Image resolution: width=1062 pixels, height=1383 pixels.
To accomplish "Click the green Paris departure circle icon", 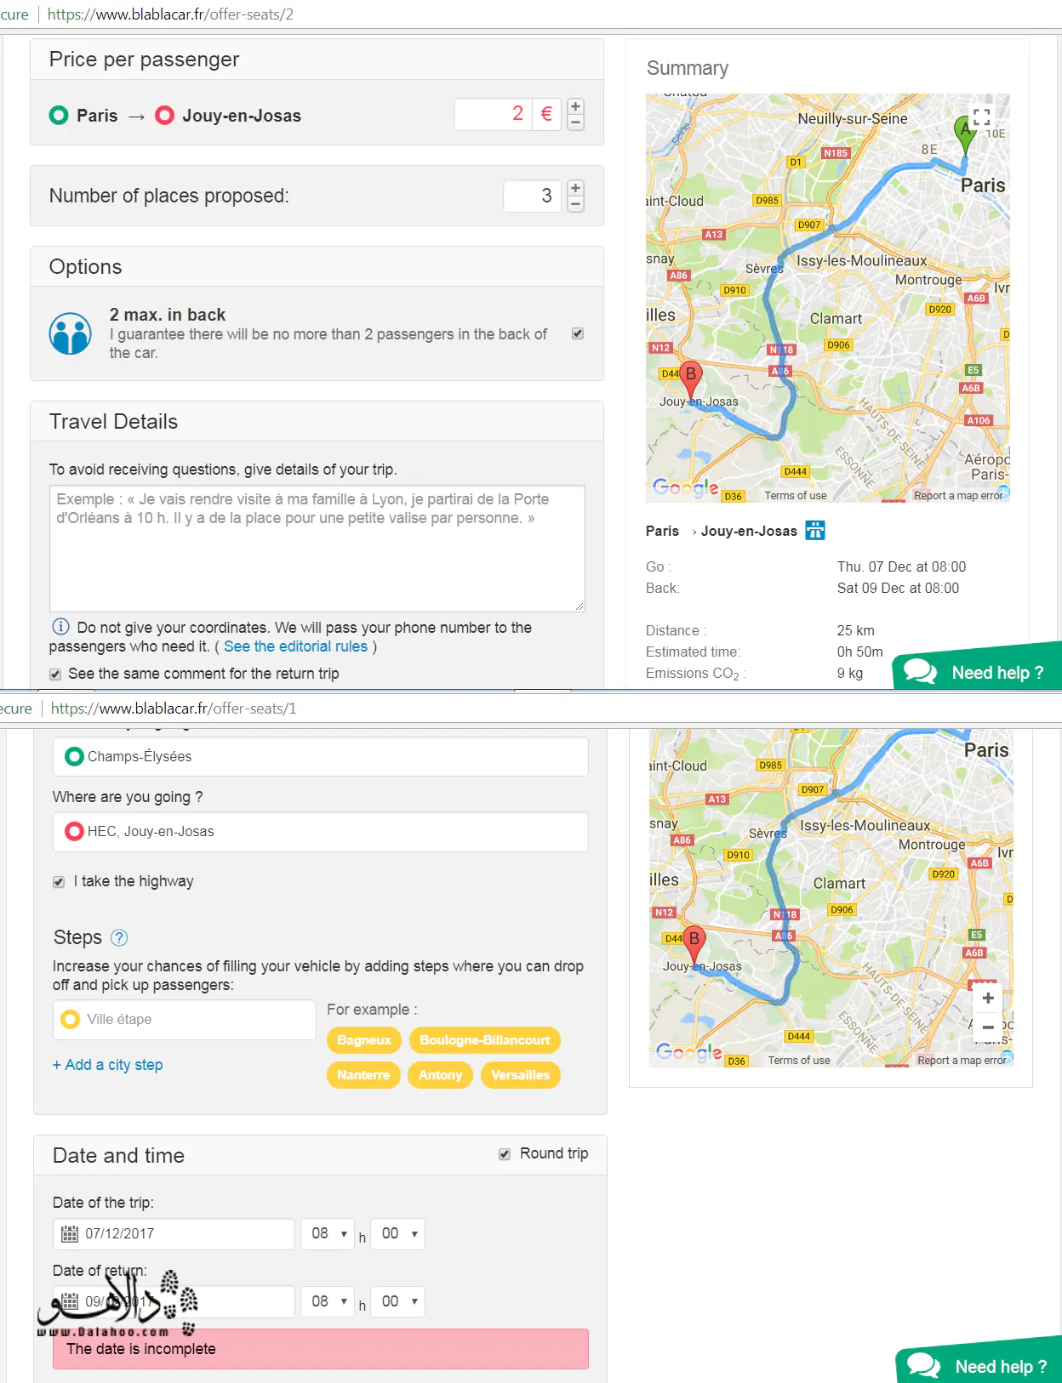I will [x=59, y=115].
